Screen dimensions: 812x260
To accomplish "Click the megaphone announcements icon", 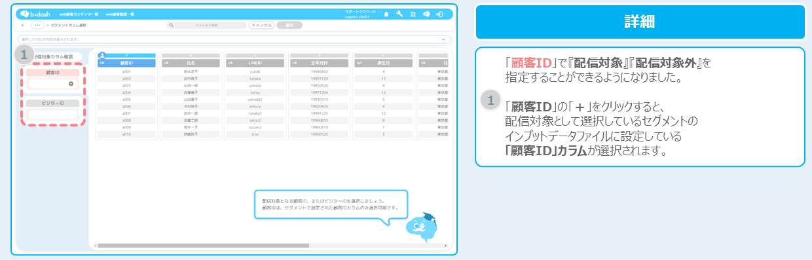I will pyautogui.click(x=426, y=14).
